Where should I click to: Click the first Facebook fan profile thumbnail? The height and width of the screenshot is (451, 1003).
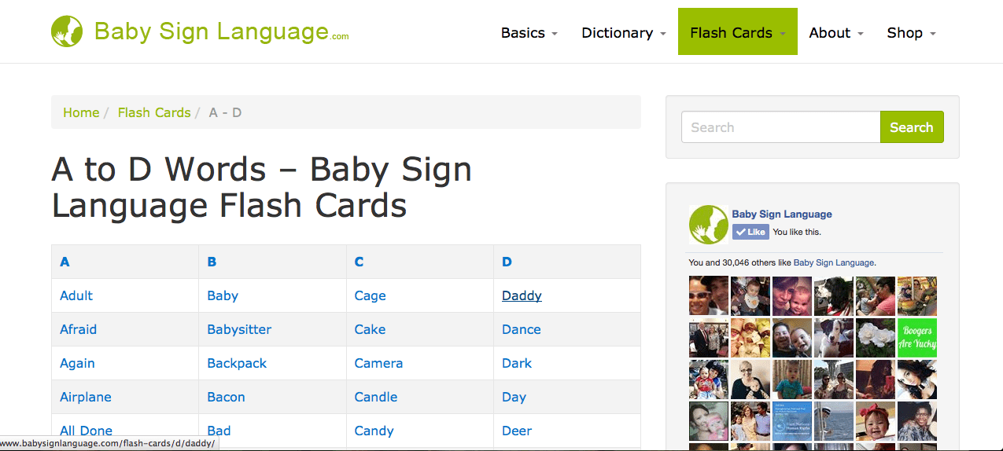click(709, 296)
